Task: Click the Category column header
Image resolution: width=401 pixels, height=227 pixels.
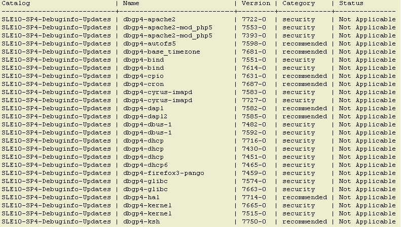Action: click(x=299, y=4)
